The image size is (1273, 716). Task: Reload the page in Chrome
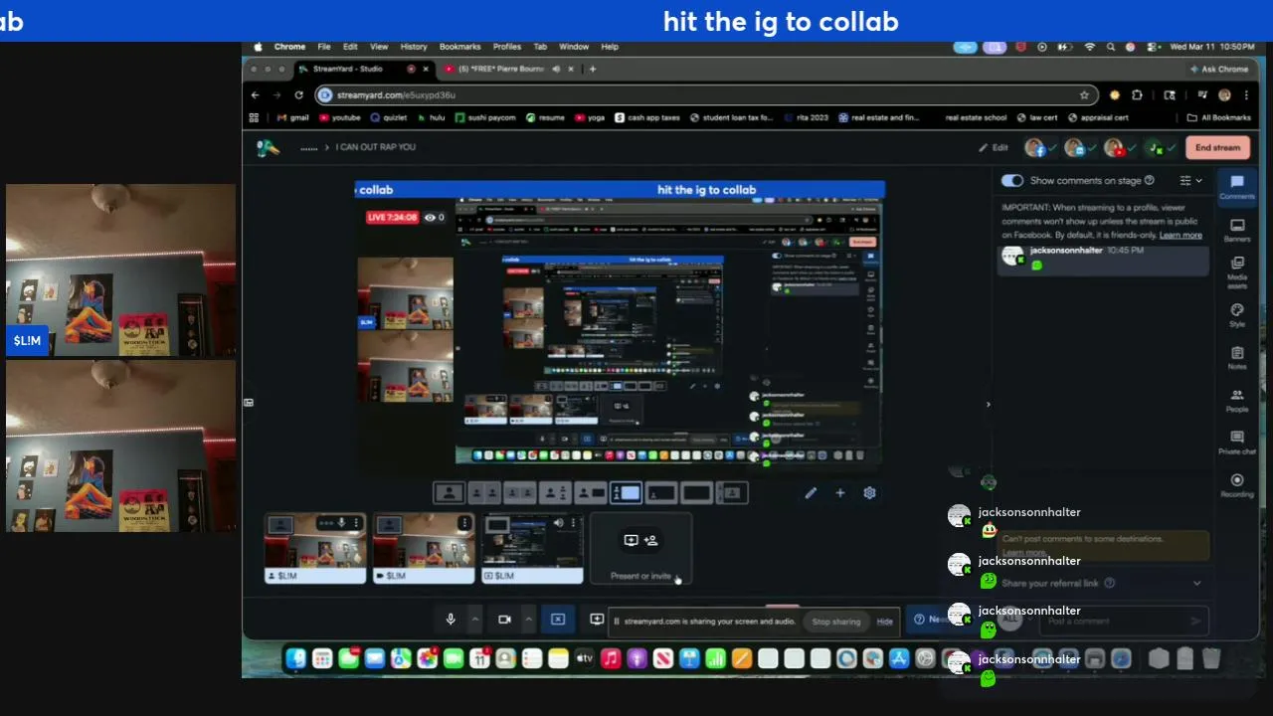298,94
